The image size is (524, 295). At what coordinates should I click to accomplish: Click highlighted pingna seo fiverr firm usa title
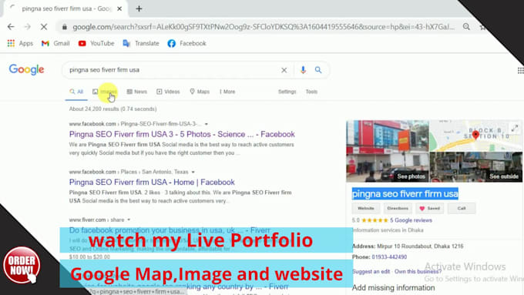(x=405, y=194)
